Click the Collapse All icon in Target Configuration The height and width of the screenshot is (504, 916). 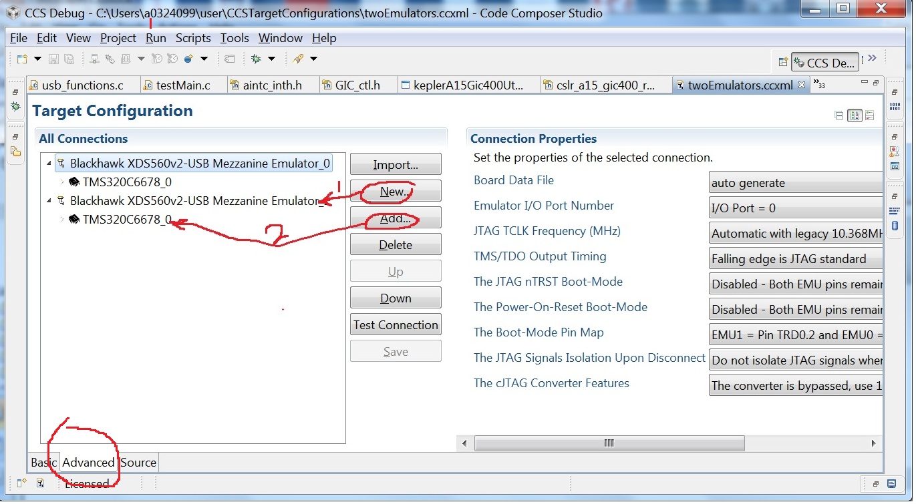coord(840,115)
